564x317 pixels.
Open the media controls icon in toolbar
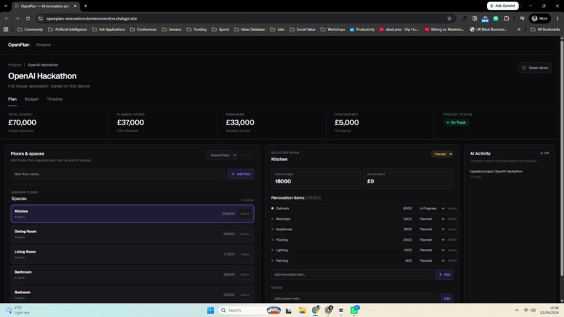[x=522, y=18]
